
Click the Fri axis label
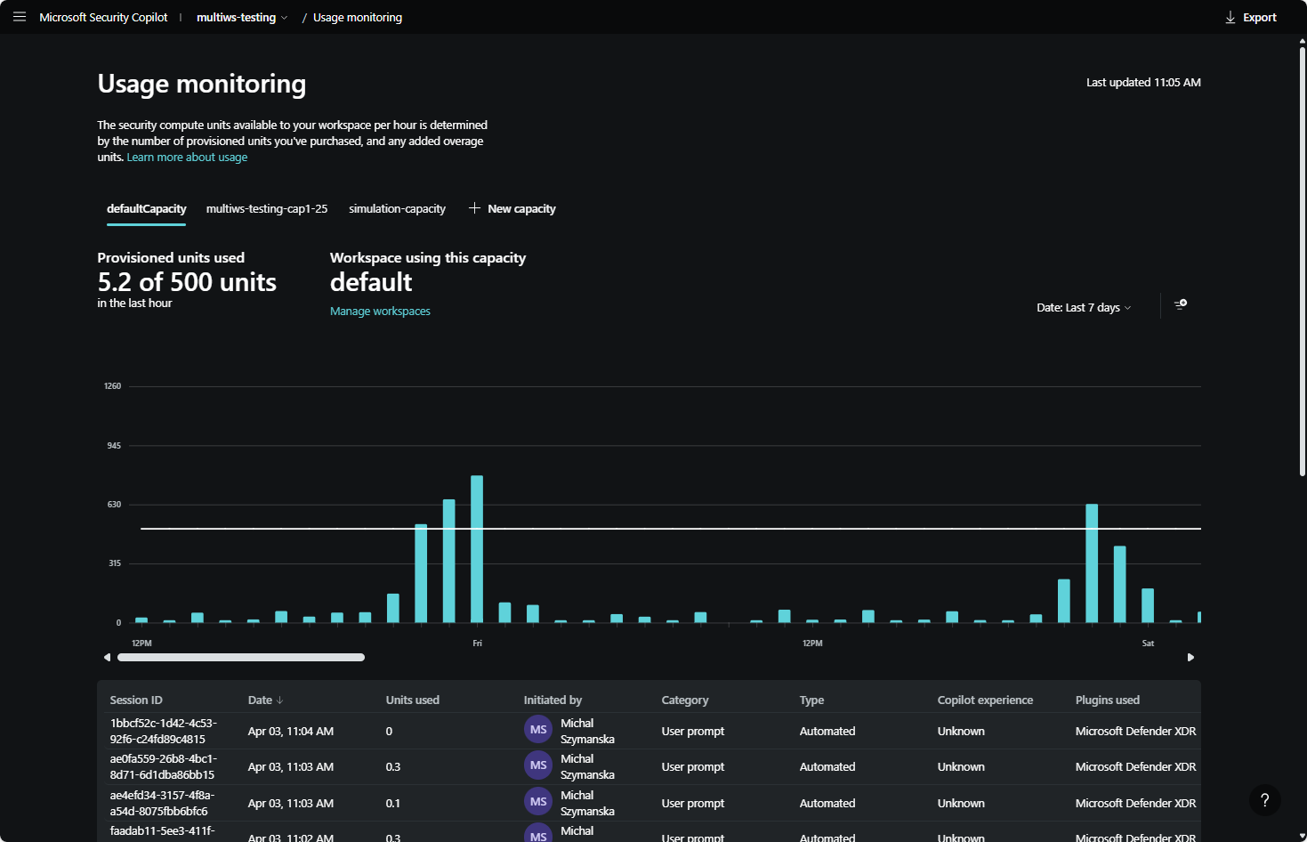[x=477, y=643]
